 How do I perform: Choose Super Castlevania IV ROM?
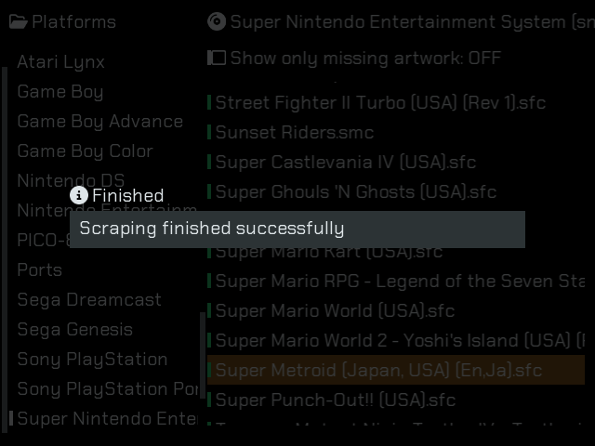(345, 162)
